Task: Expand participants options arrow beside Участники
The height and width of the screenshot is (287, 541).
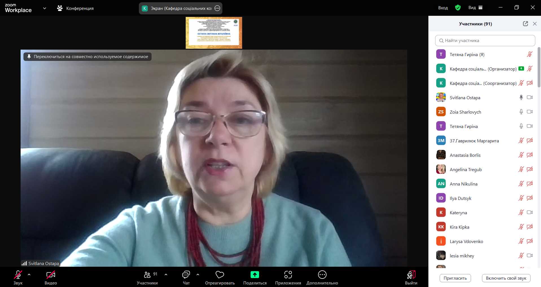Action: [x=166, y=274]
